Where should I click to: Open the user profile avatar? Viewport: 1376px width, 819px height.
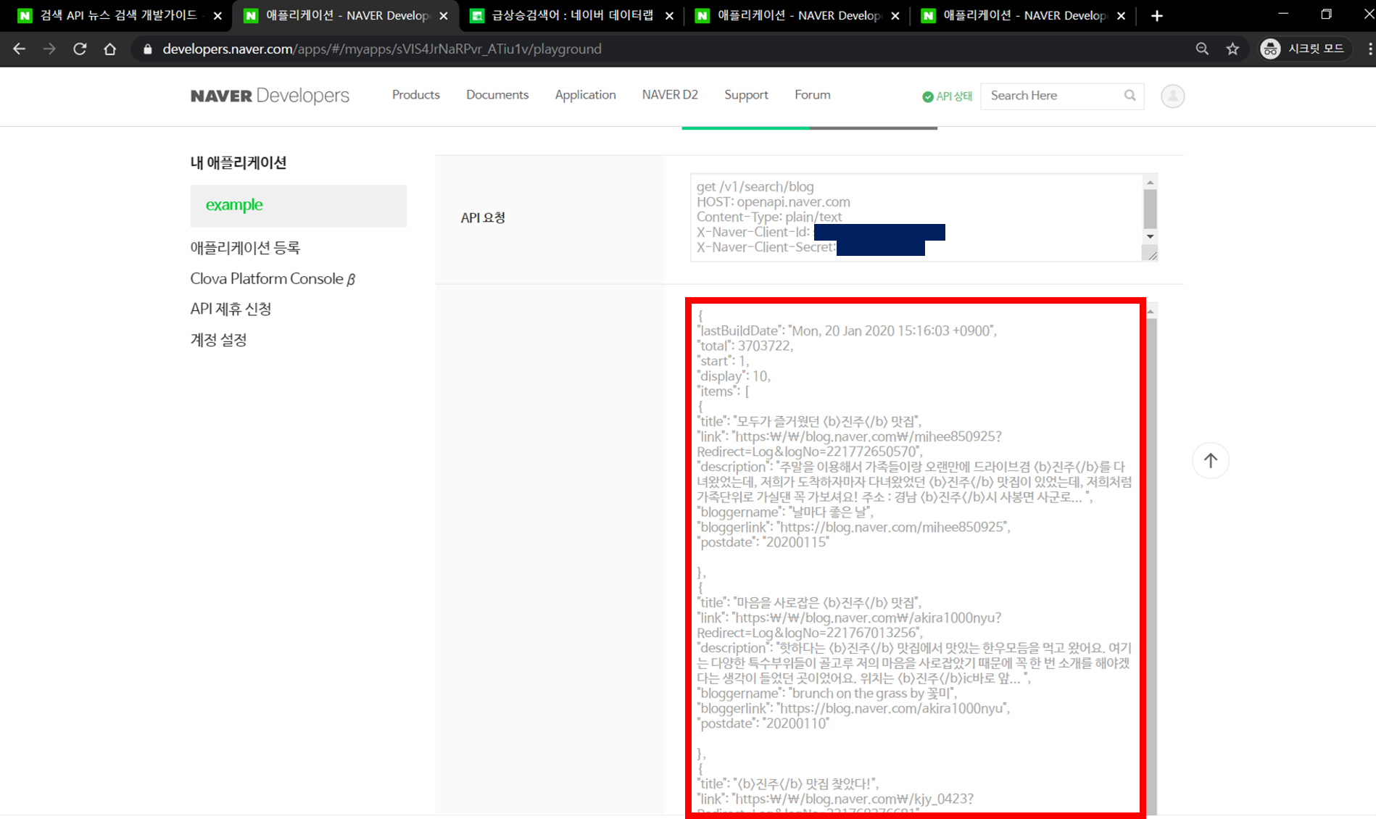click(x=1172, y=96)
